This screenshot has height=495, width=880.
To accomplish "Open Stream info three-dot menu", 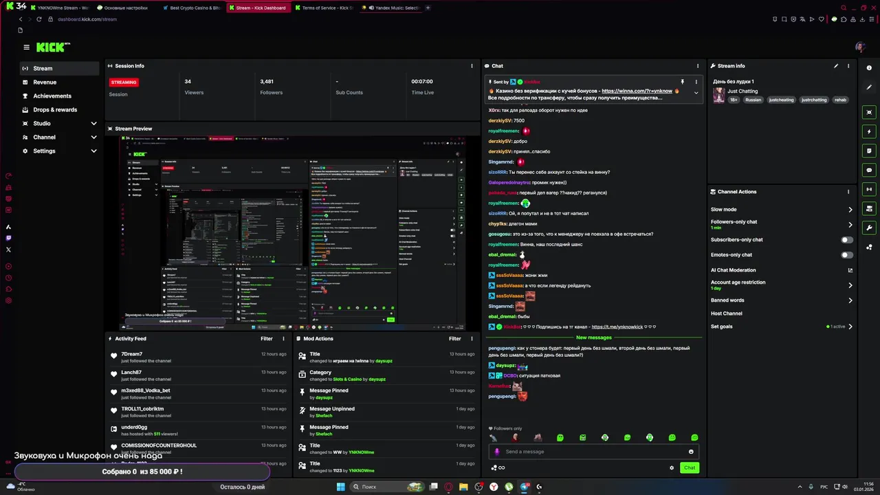I will pos(848,66).
